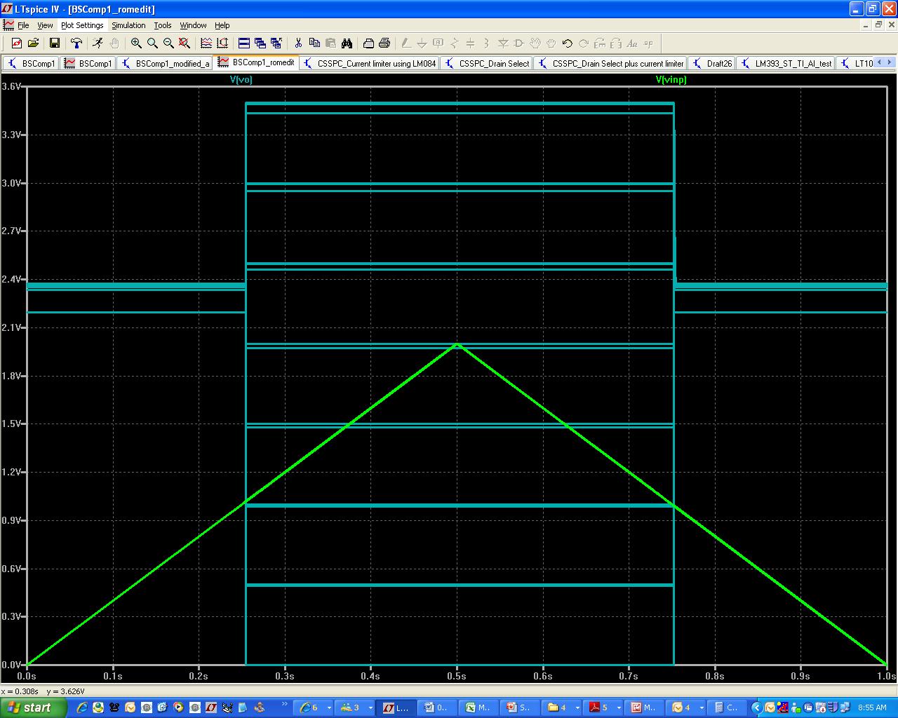
Task: Click the Zoom In magnifier icon
Action: click(136, 43)
